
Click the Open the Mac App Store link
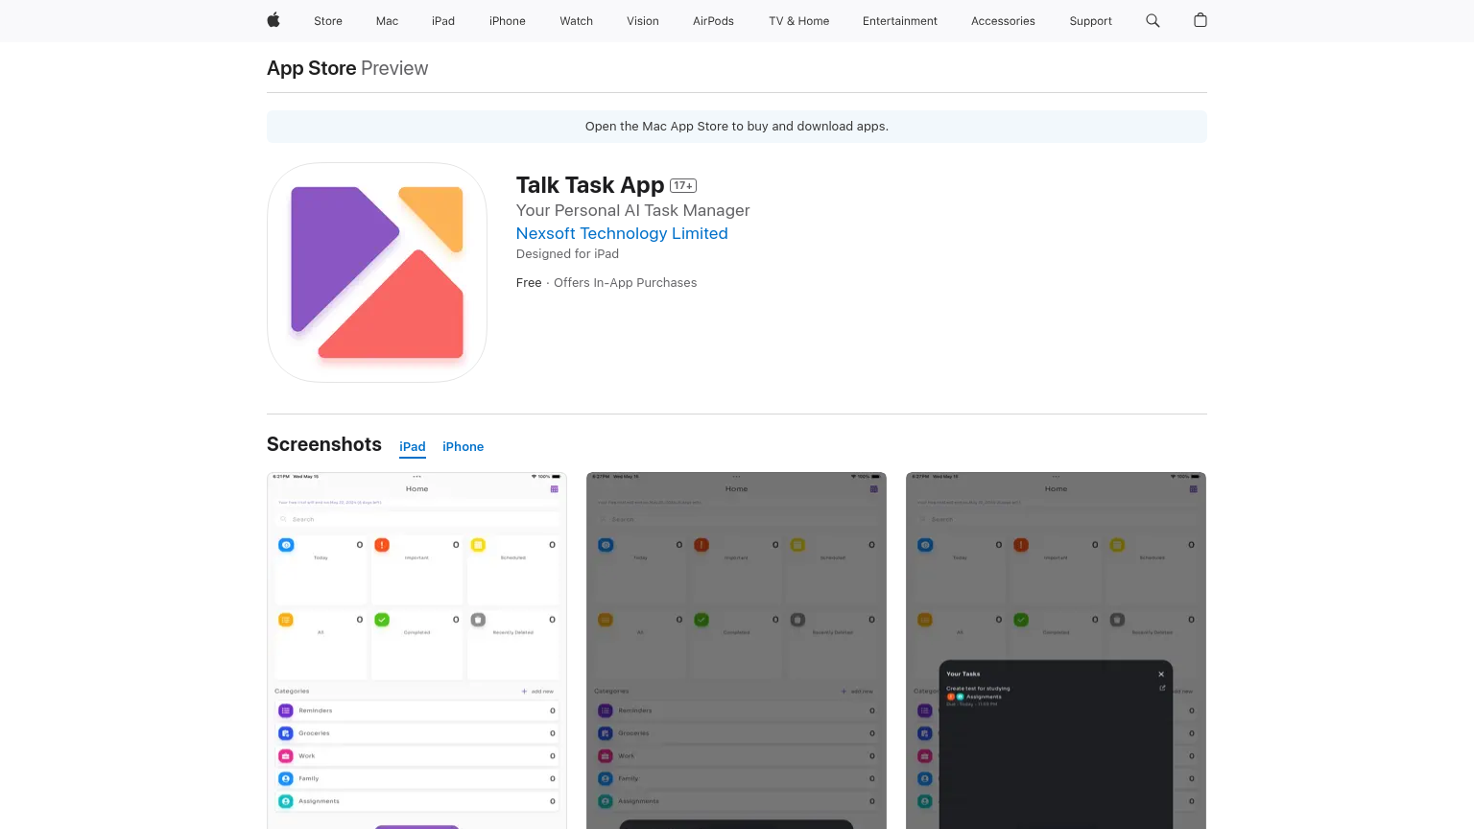(736, 126)
